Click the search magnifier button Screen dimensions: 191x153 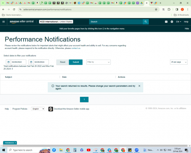tap(146, 22)
